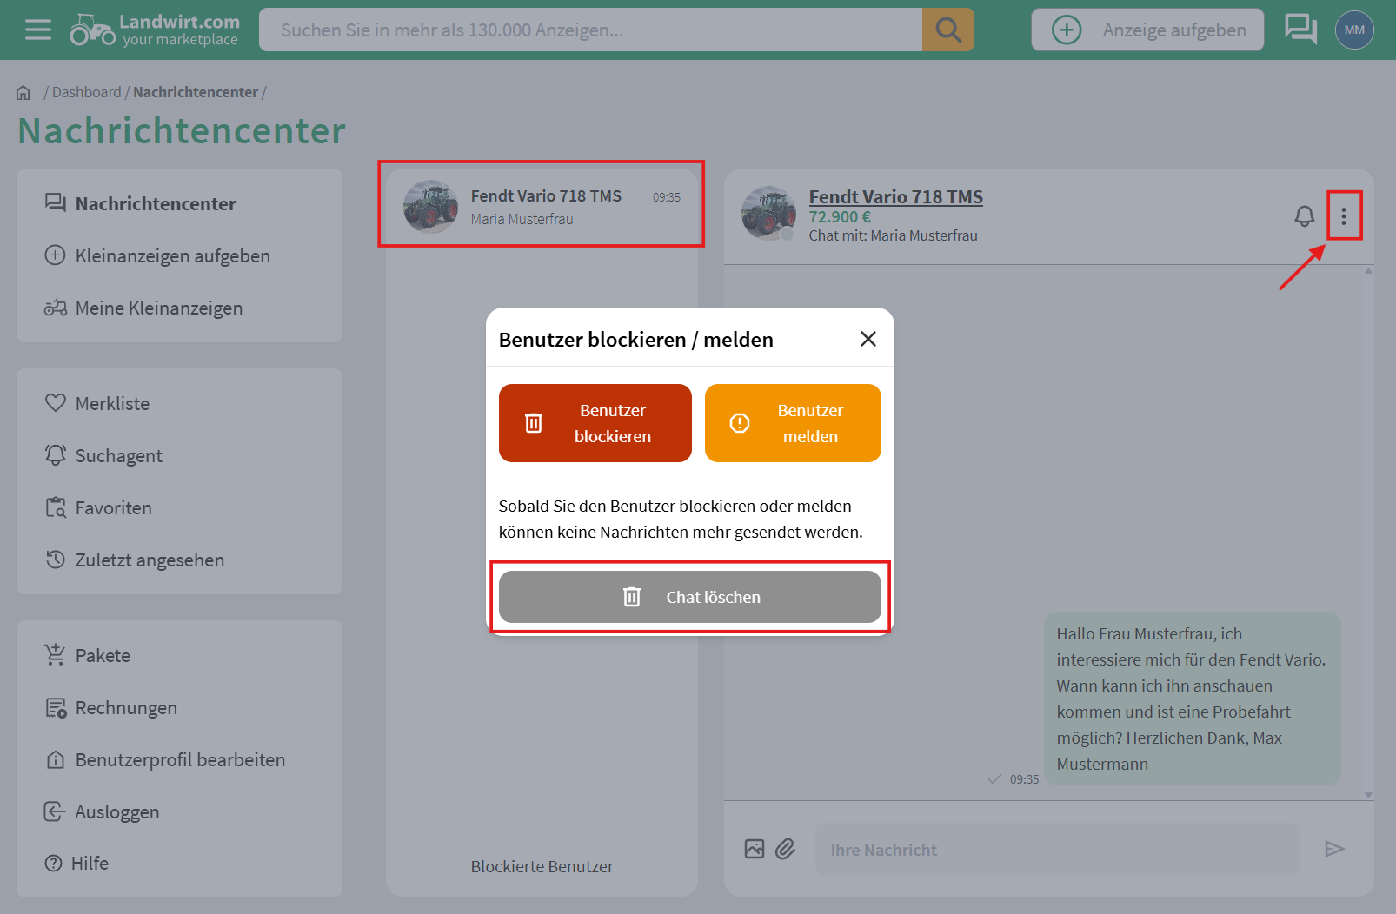Select Suchagent in sidebar

tap(118, 455)
